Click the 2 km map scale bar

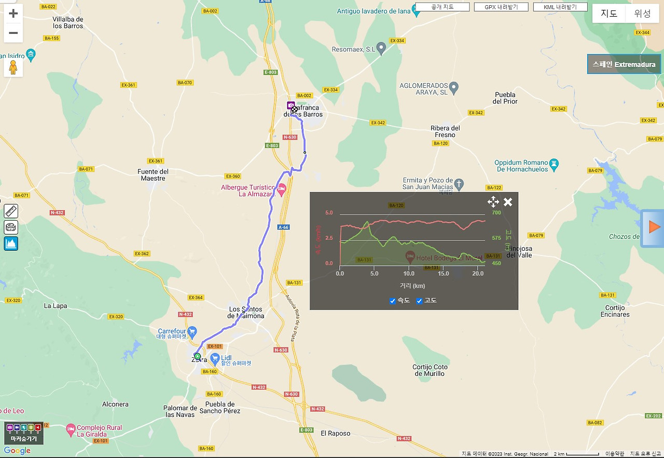(577, 454)
